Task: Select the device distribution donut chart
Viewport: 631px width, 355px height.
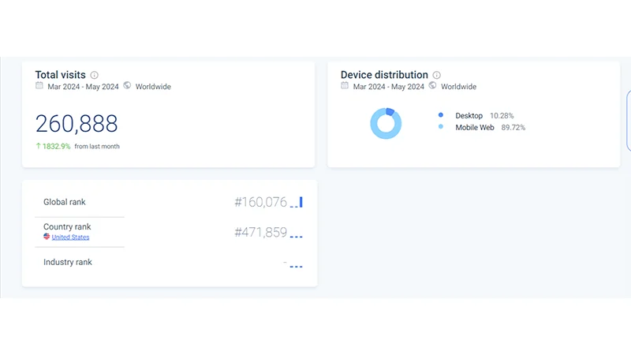Action: point(386,123)
